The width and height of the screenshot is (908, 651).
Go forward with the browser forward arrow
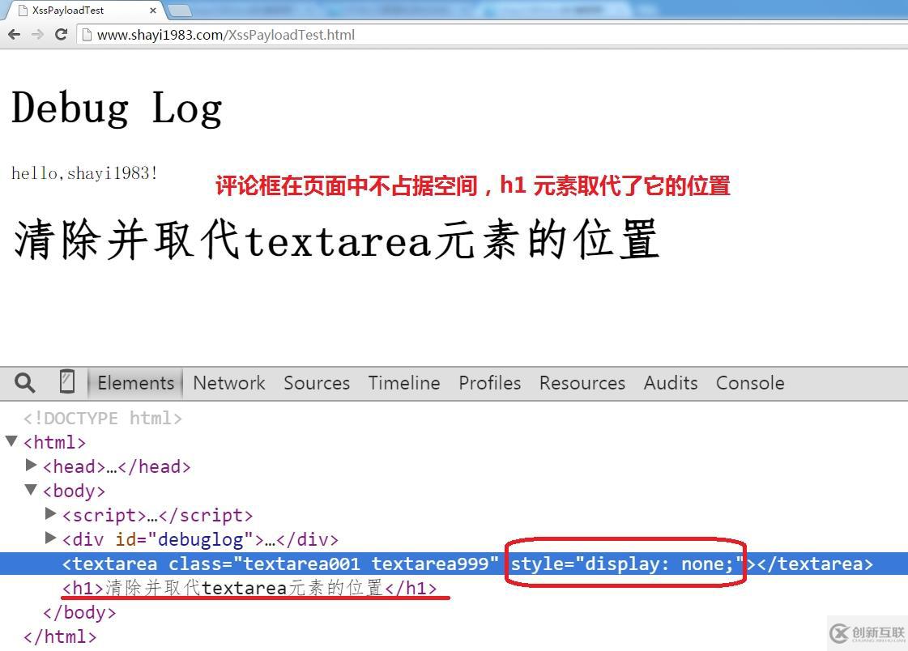click(37, 35)
